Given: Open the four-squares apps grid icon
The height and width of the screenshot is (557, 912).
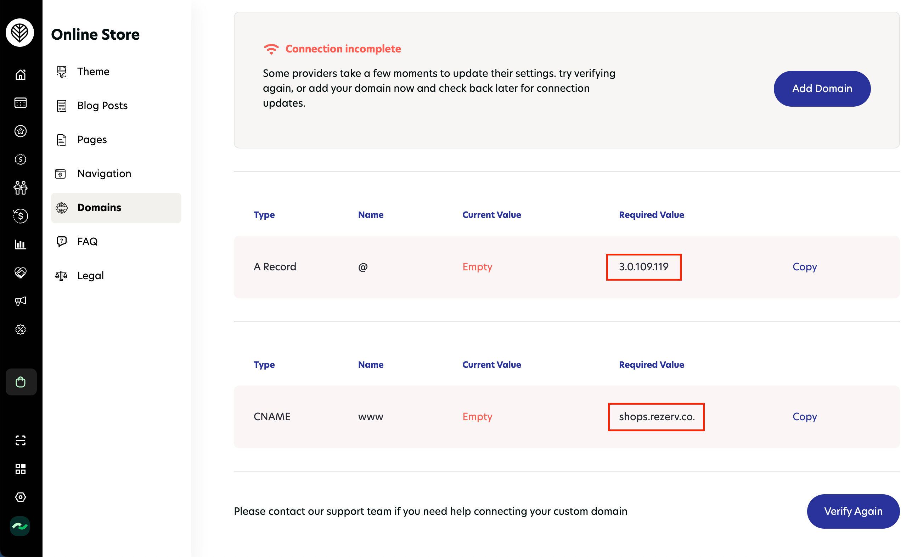Looking at the screenshot, I should [20, 468].
